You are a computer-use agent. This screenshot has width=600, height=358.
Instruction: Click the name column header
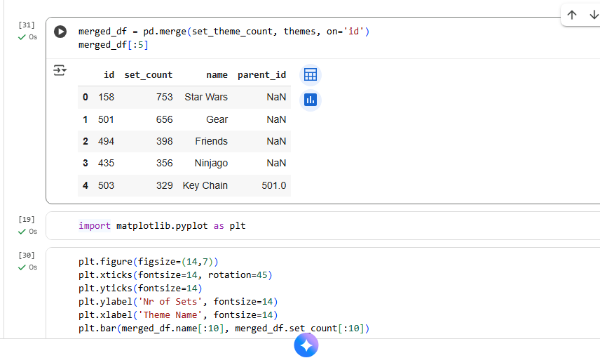coord(217,74)
